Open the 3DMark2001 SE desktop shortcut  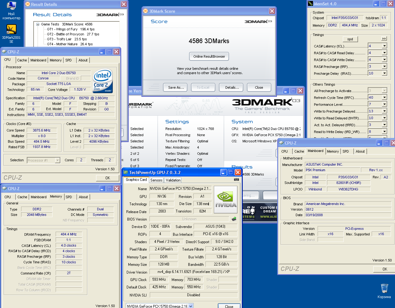(x=11, y=33)
